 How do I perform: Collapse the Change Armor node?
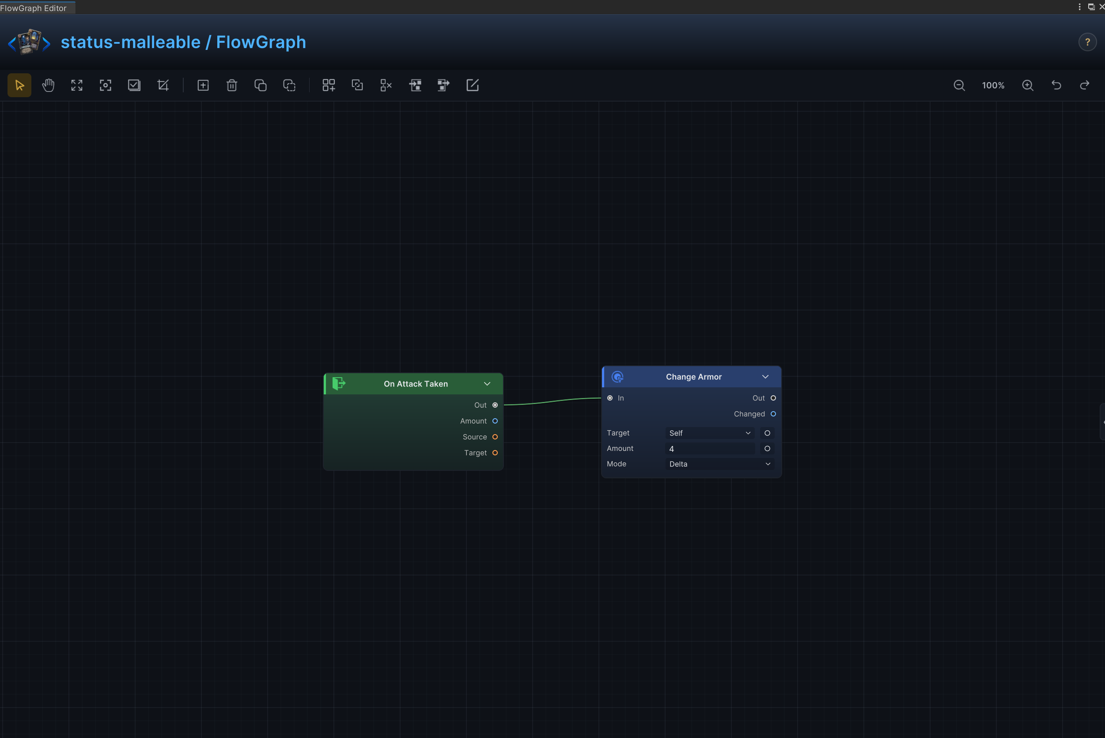(x=765, y=377)
